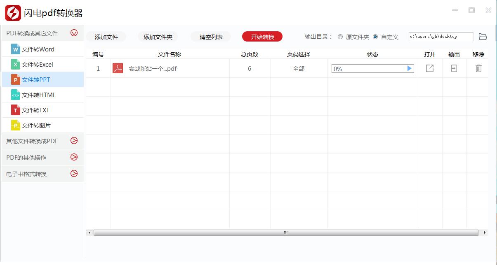
Task: Open the 全部 page selection for the file
Action: (x=298, y=68)
